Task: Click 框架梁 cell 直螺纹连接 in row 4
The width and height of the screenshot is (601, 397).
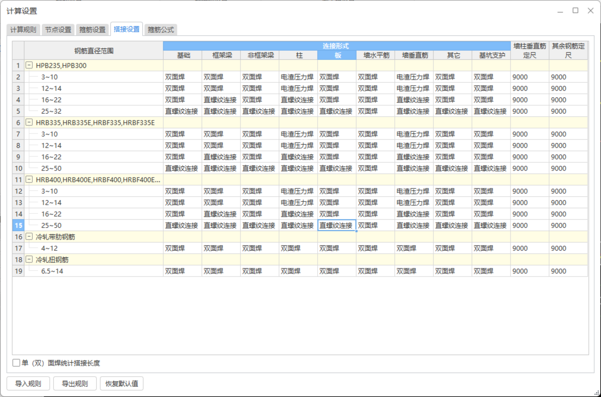Action: click(221, 100)
